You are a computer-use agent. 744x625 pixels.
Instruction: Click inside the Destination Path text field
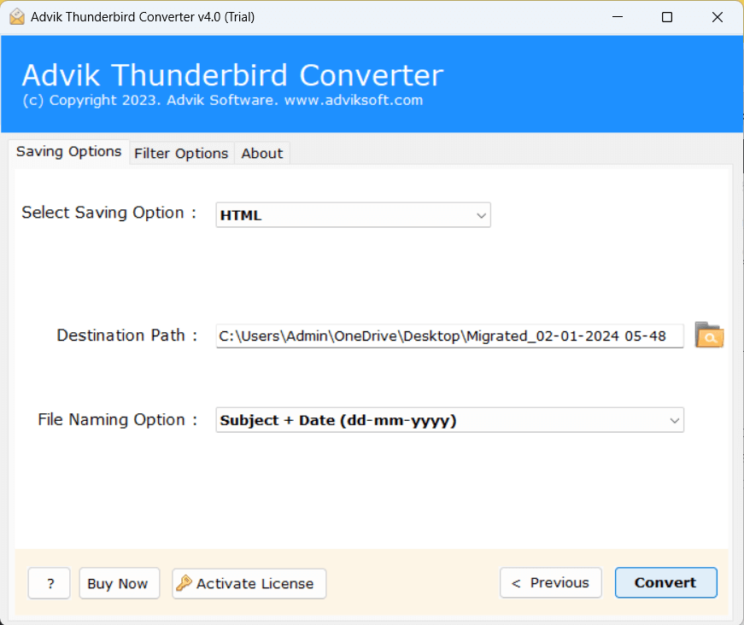click(449, 336)
